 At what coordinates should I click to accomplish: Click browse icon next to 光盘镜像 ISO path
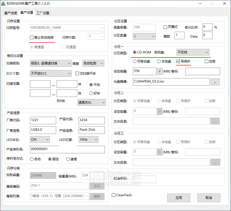[x=215, y=82]
